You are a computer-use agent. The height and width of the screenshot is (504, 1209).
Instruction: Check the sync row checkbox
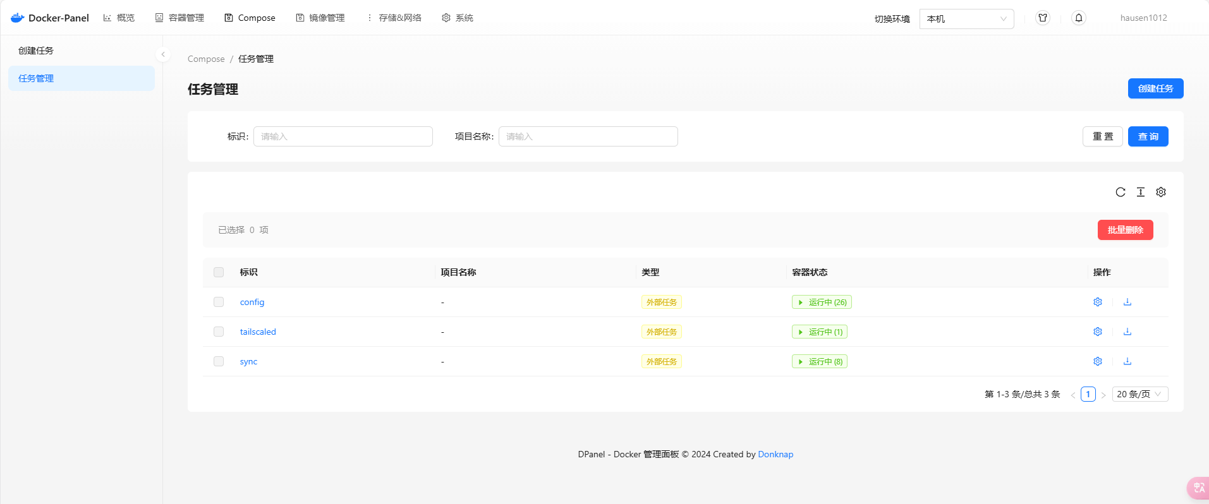[x=219, y=361]
